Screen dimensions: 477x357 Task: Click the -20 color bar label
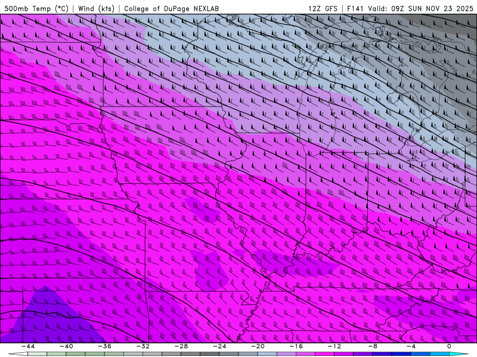tap(258, 346)
